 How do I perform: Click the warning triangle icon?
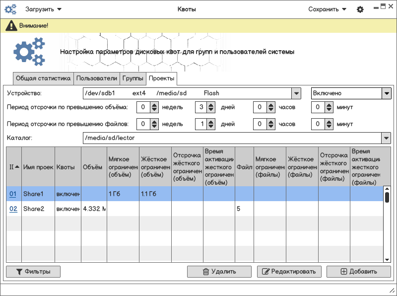11,26
